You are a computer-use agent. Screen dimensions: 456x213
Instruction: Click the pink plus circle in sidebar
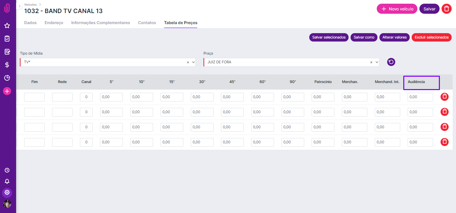coord(7,91)
